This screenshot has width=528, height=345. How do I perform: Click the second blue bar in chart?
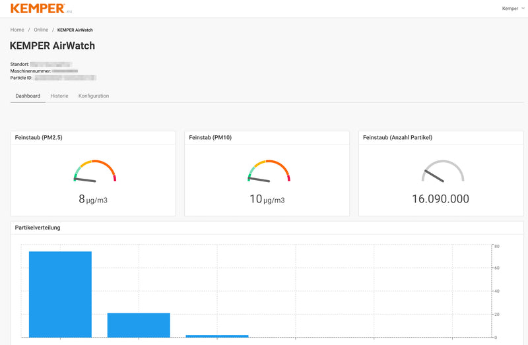(x=139, y=325)
